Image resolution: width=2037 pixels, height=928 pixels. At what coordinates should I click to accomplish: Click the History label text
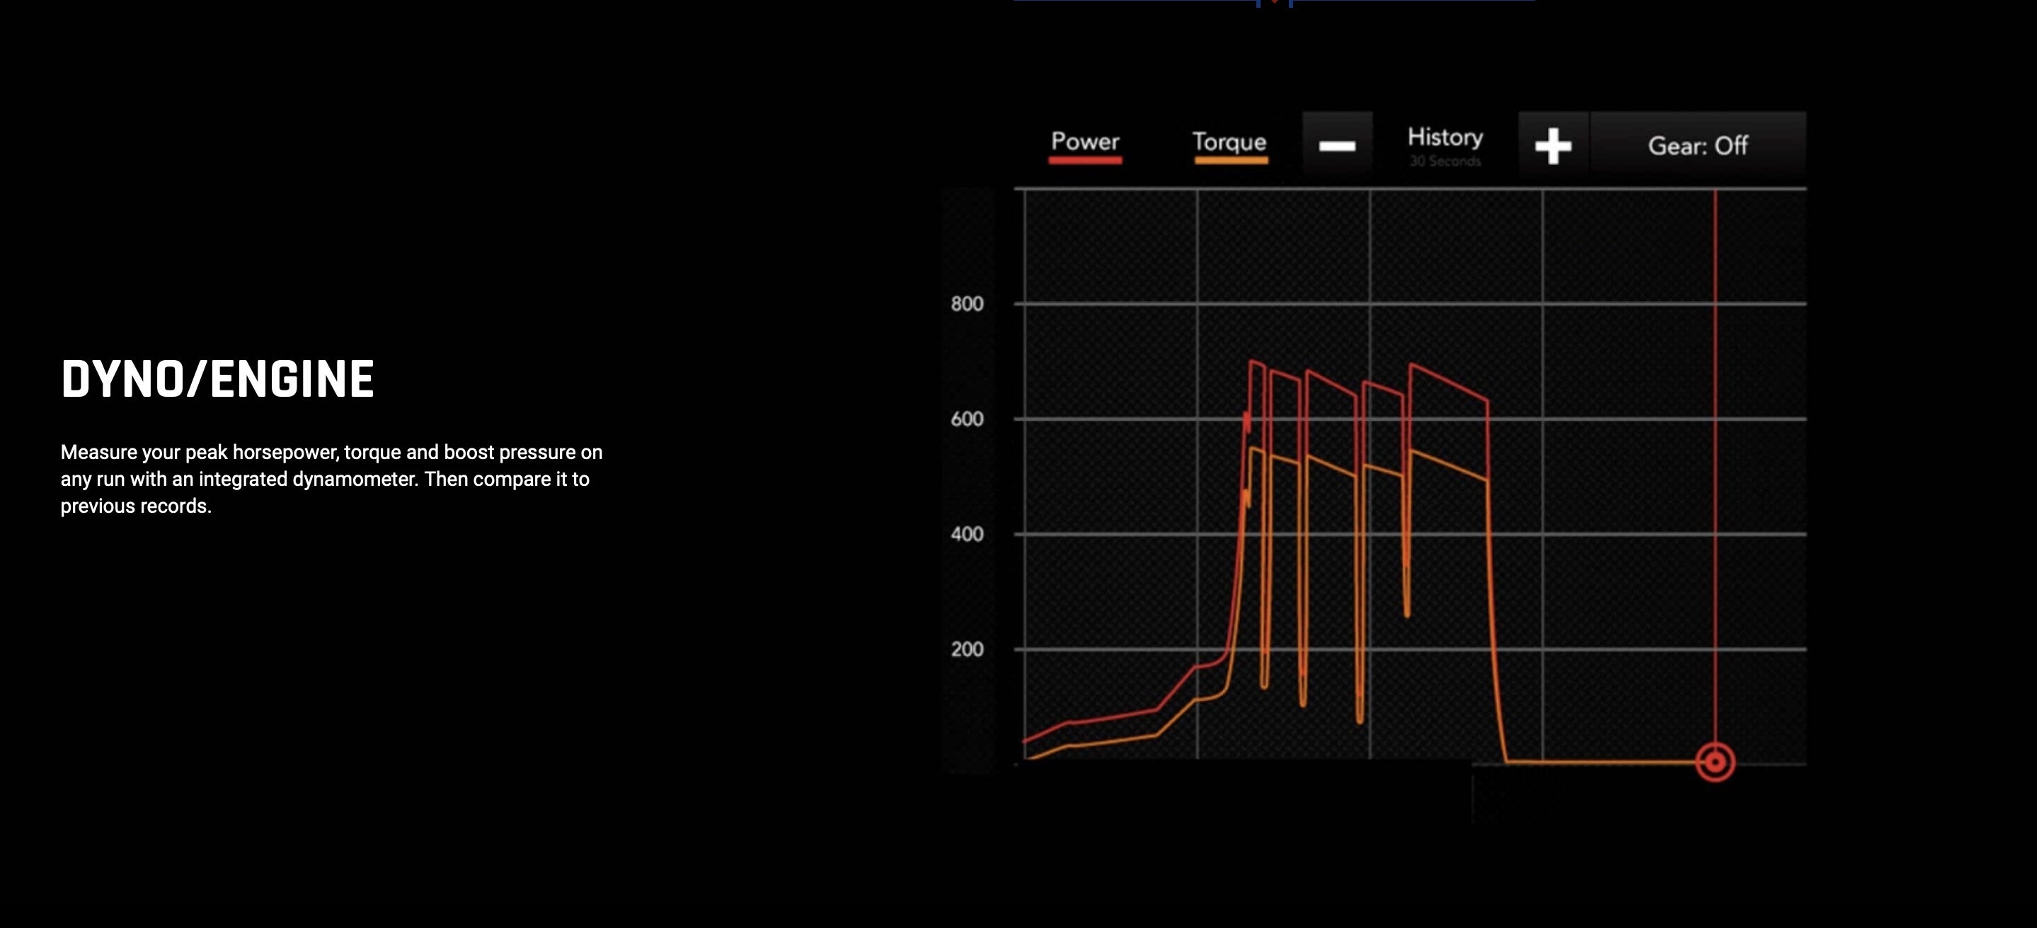pyautogui.click(x=1445, y=137)
